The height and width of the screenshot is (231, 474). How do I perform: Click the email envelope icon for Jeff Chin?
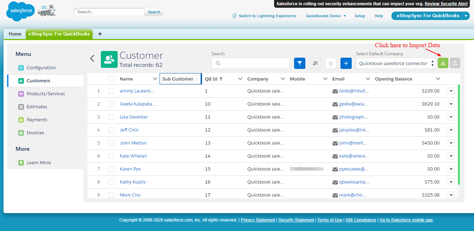point(335,130)
